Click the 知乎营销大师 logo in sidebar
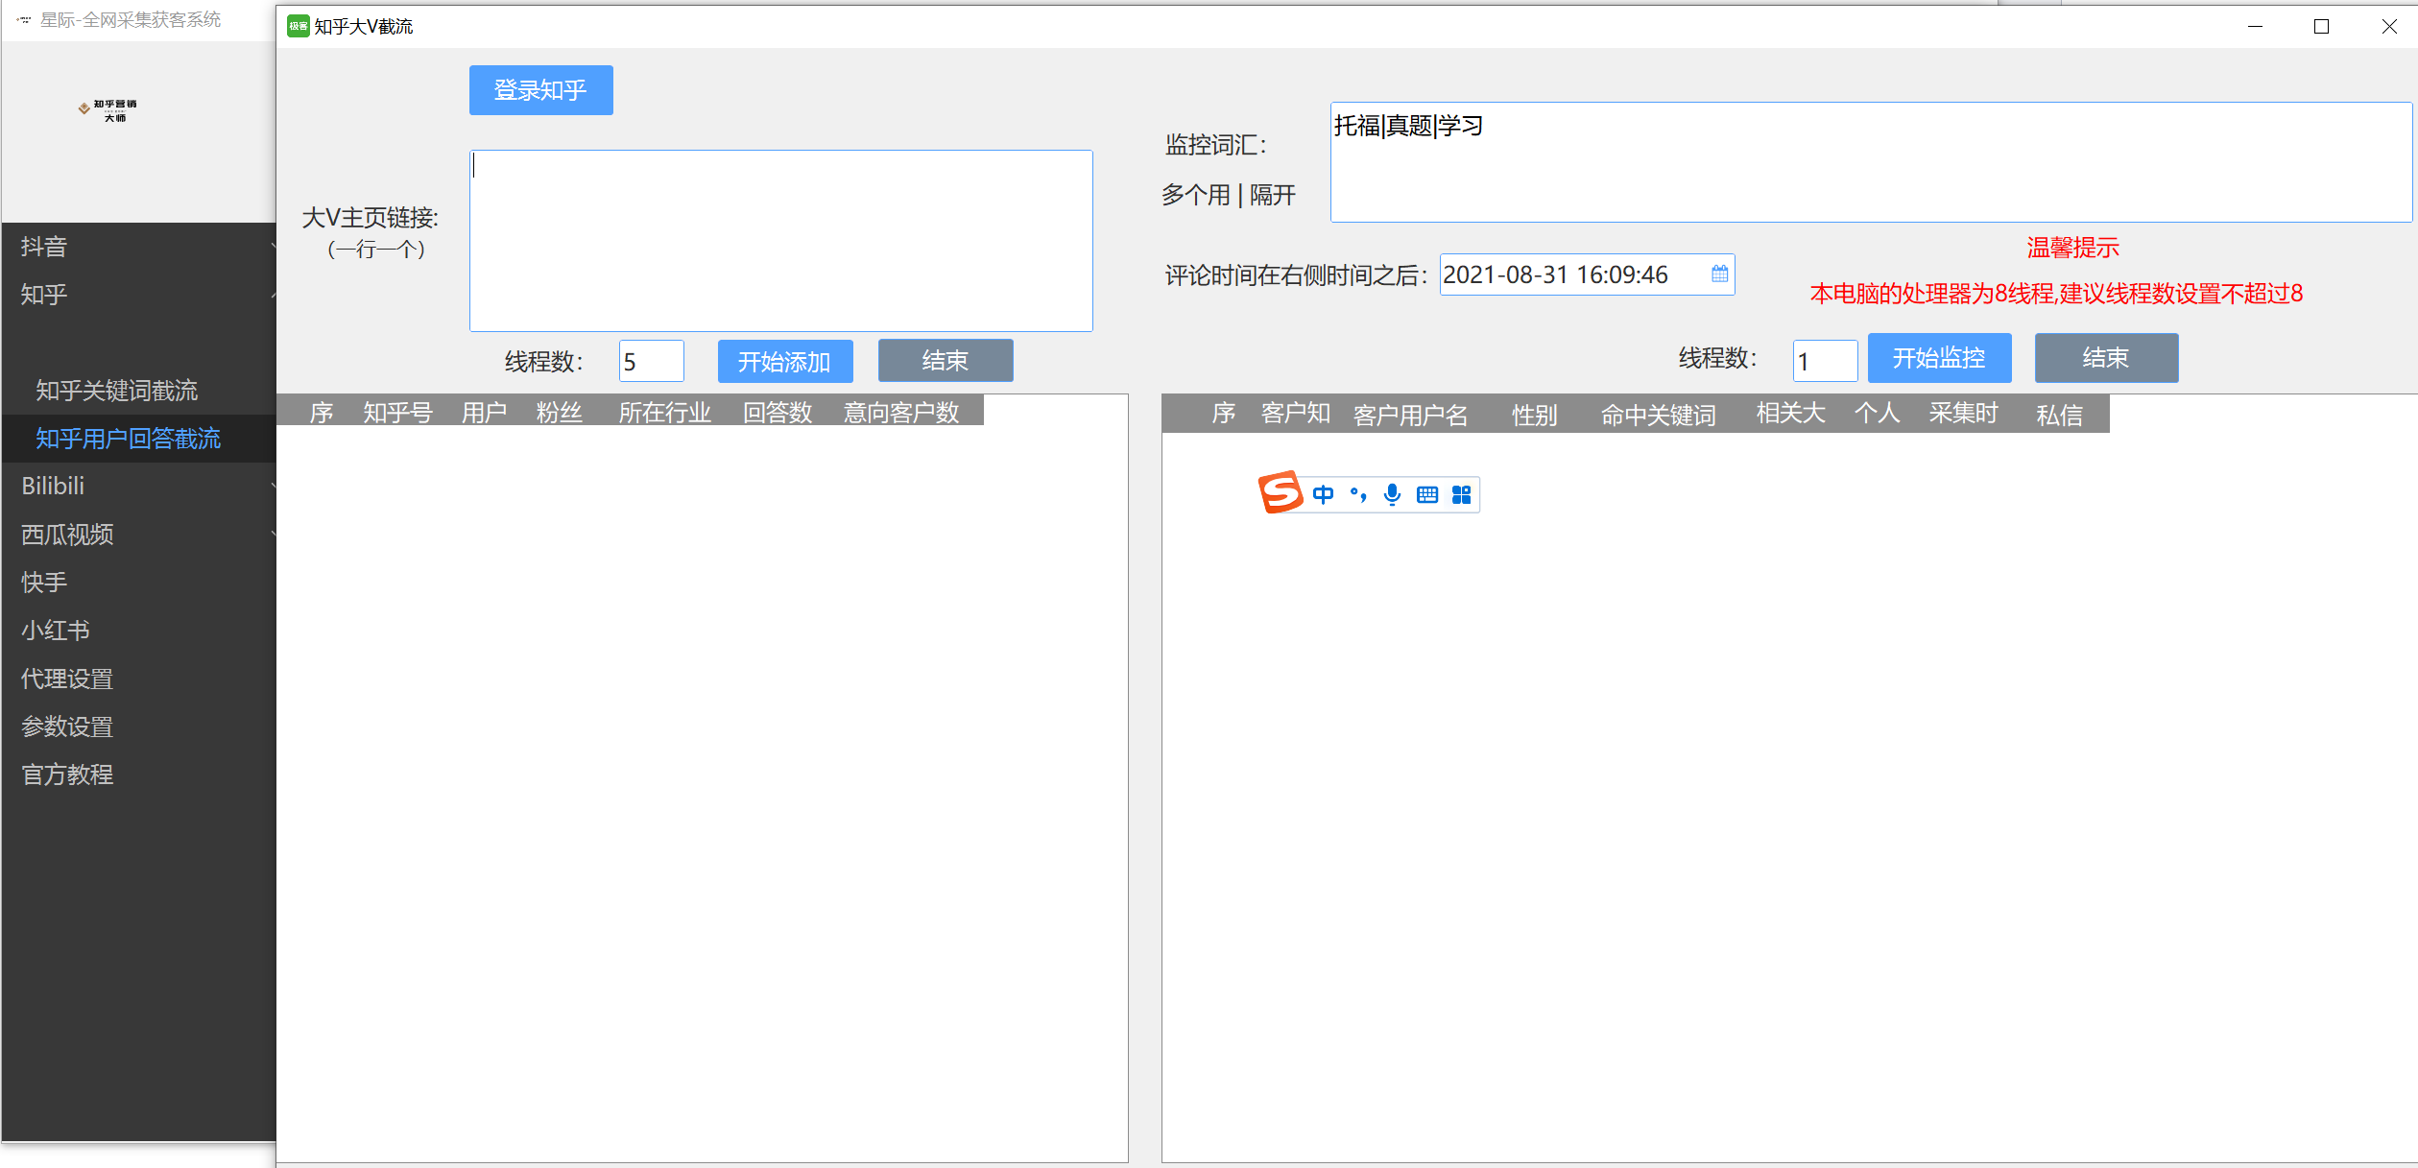The image size is (2418, 1168). [108, 109]
